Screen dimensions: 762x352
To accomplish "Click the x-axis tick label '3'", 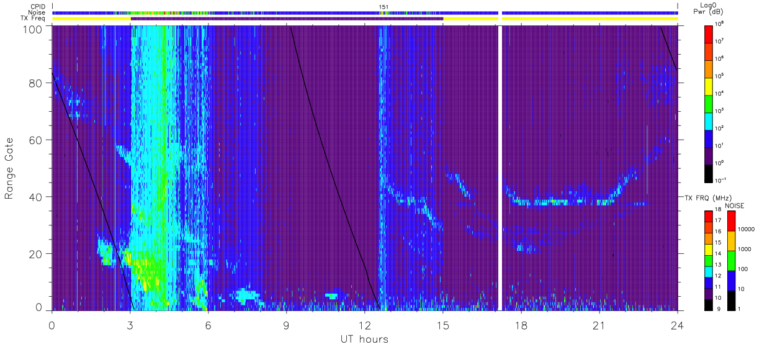I will (x=130, y=325).
